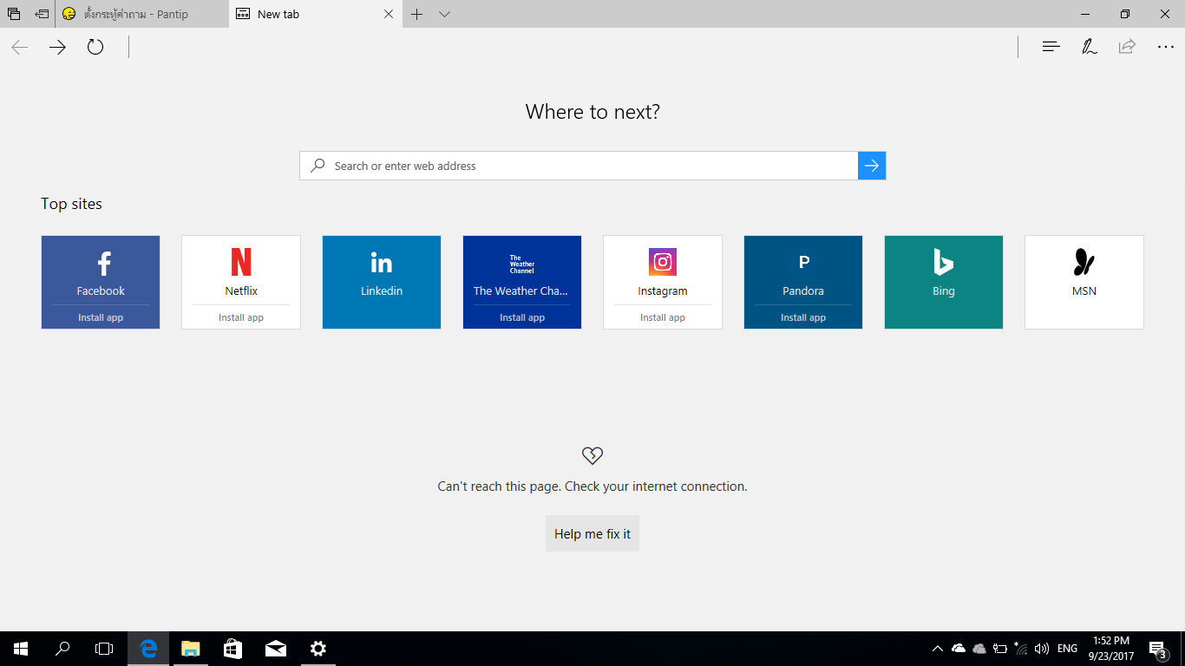Open taskbar search magnifier
This screenshot has width=1185, height=666.
[62, 649]
